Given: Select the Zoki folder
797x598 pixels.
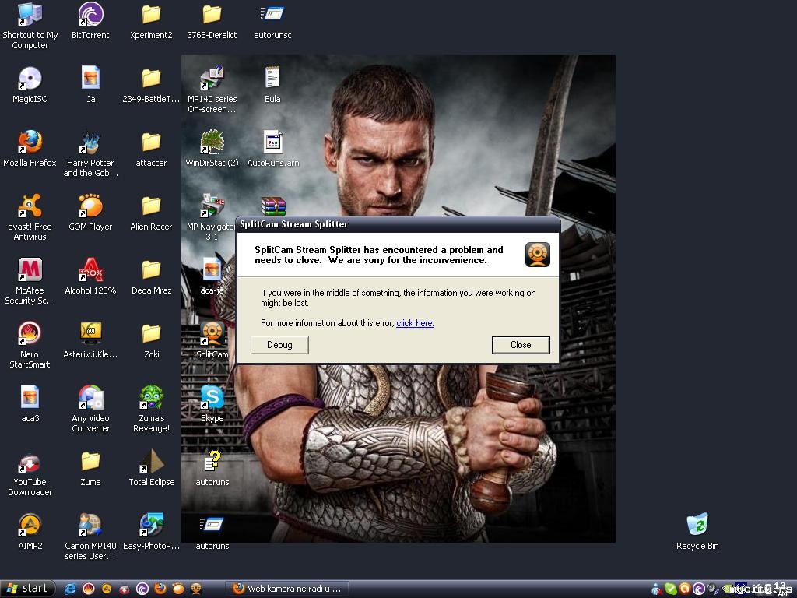Looking at the screenshot, I should (151, 339).
